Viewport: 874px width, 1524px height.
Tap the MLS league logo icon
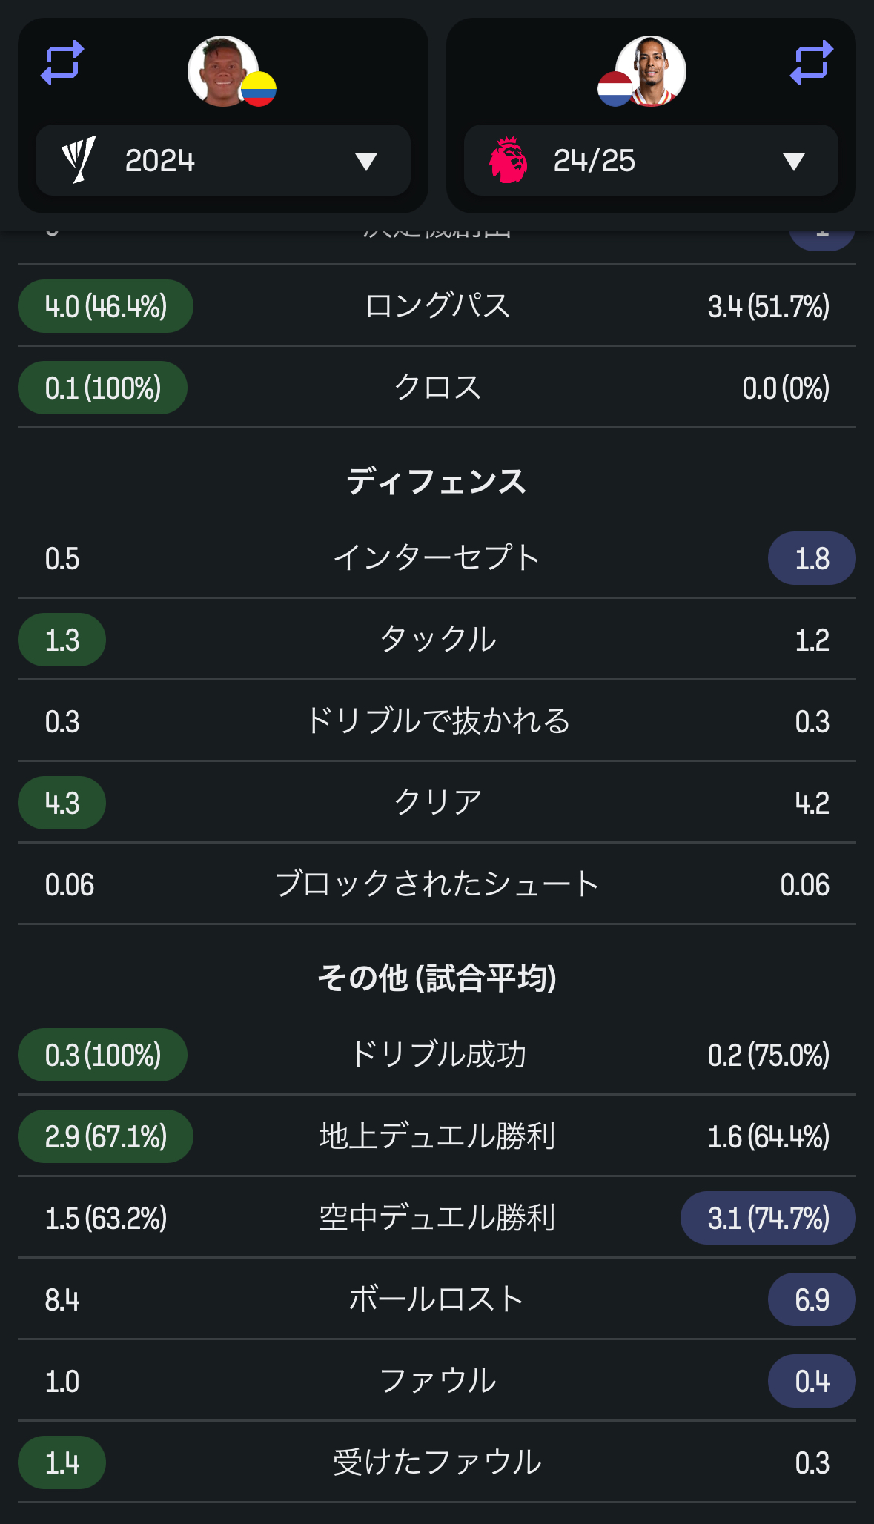79,160
